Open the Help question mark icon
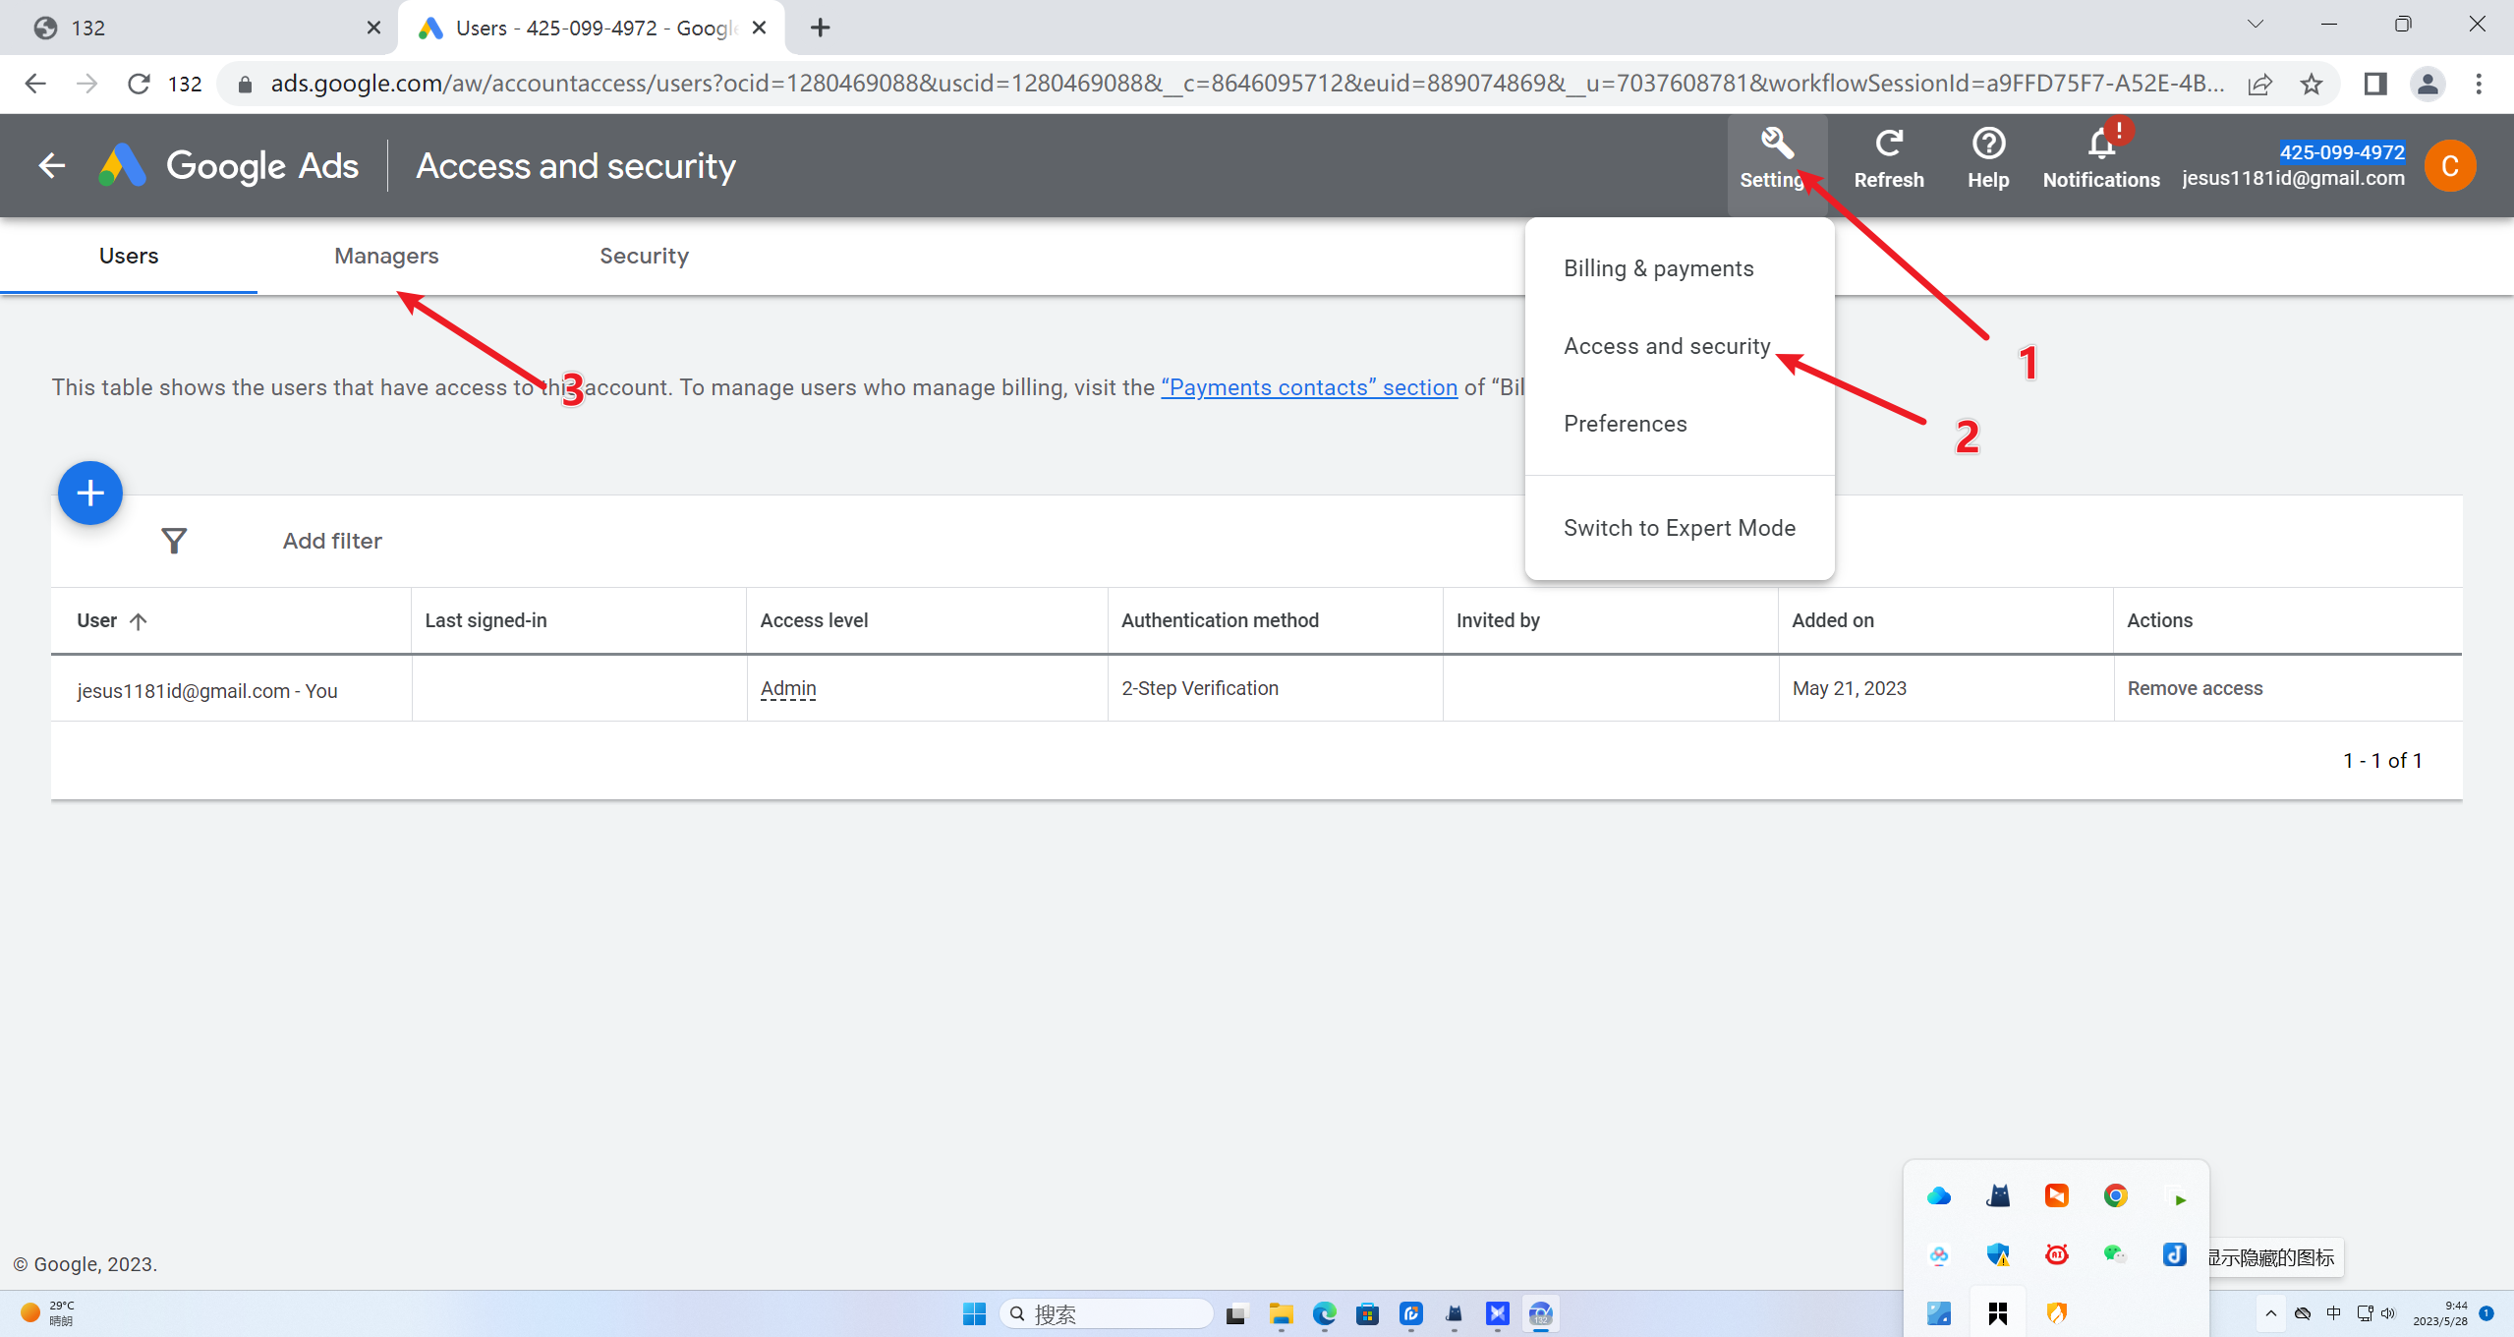This screenshot has width=2514, height=1337. pyautogui.click(x=1987, y=145)
